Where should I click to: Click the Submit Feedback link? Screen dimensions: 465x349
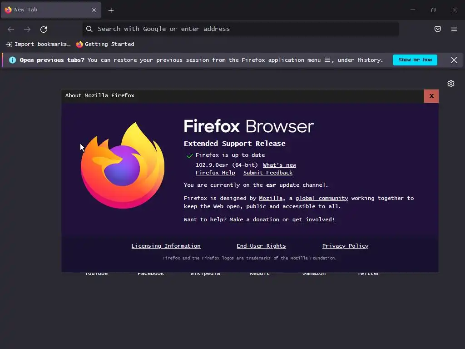tap(268, 173)
